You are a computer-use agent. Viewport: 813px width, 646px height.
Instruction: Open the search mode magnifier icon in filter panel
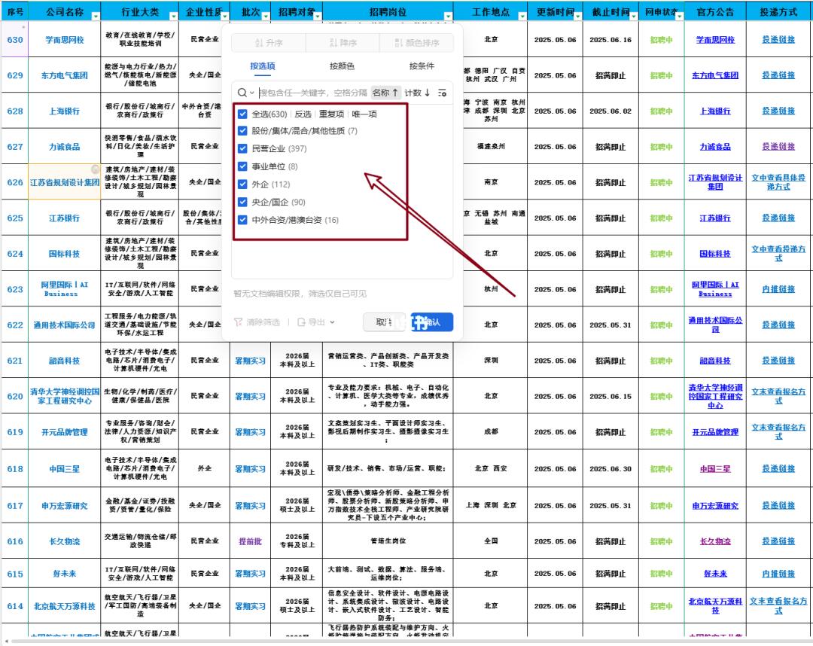(242, 93)
